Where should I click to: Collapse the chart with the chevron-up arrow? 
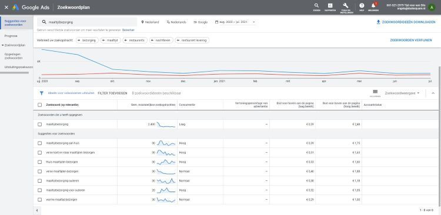(x=433, y=93)
